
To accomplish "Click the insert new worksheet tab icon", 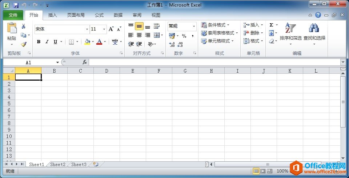I will click(96, 164).
